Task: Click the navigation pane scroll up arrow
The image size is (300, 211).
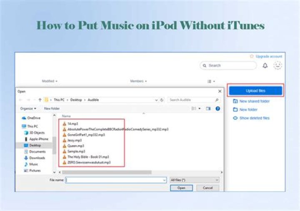Action: click(x=54, y=115)
